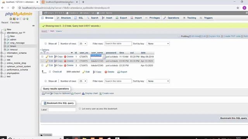The image size is (248, 139).
Task: Click the bookmark Label input field
Action: 62,110
